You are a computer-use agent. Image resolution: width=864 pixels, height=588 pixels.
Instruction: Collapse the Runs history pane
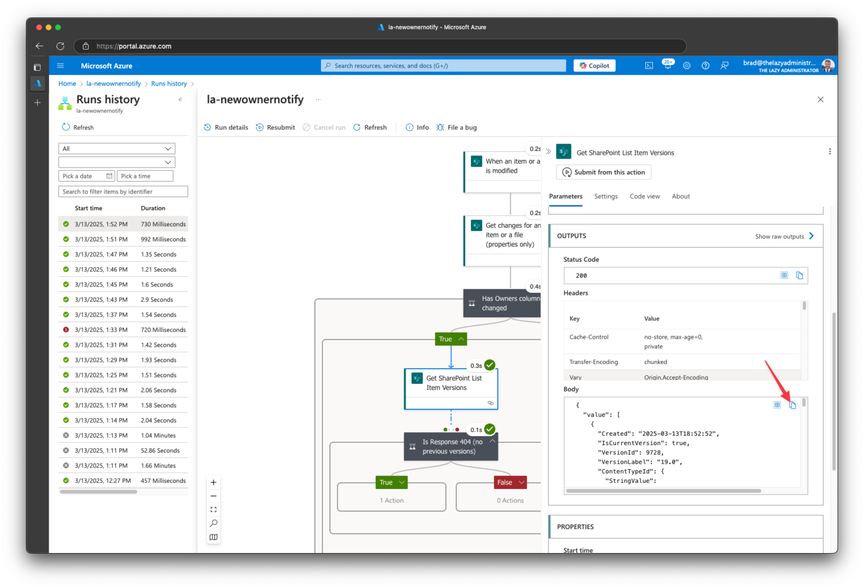[x=181, y=100]
